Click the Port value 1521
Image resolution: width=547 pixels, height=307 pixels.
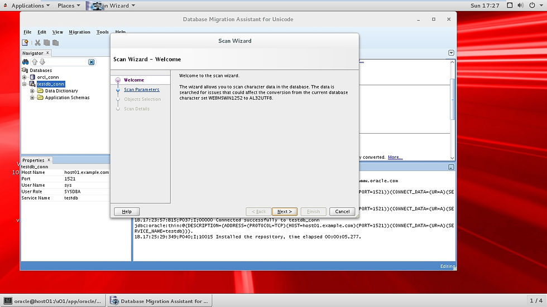(70, 178)
